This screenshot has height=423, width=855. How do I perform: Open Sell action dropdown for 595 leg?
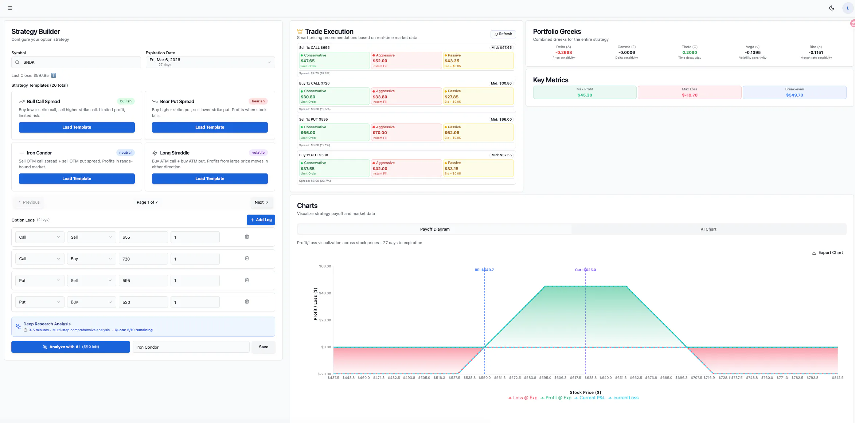coord(91,281)
